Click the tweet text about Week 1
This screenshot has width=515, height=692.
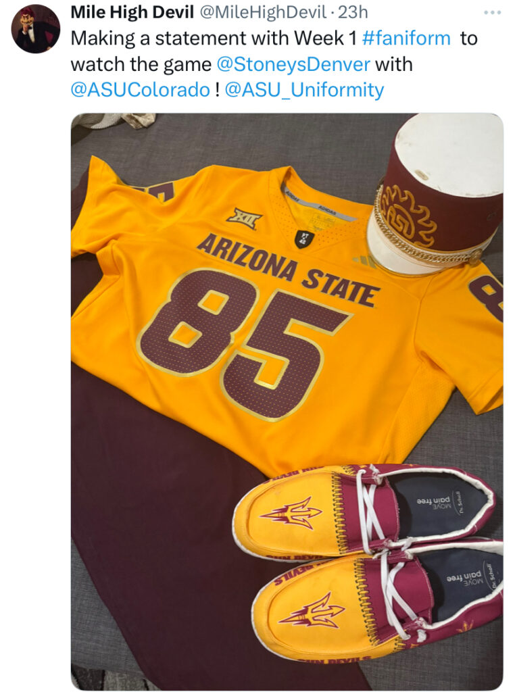tap(274, 64)
